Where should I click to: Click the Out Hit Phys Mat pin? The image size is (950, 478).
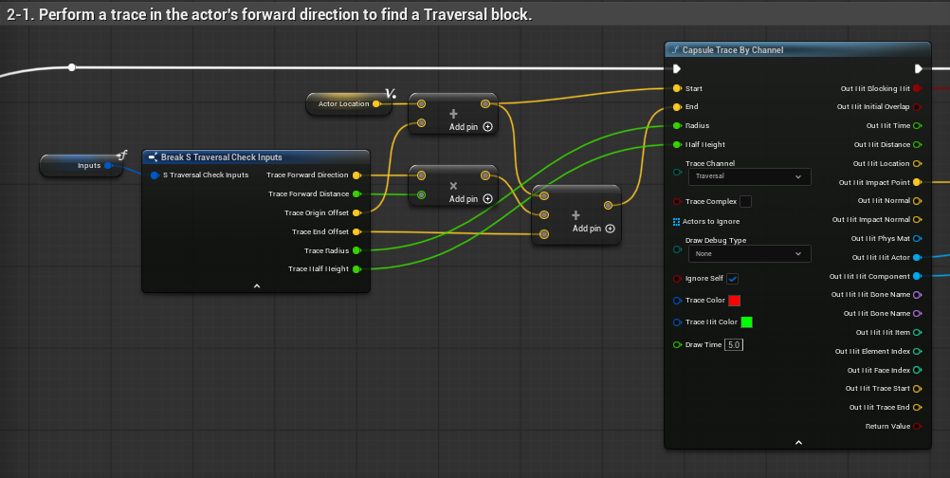click(x=917, y=239)
